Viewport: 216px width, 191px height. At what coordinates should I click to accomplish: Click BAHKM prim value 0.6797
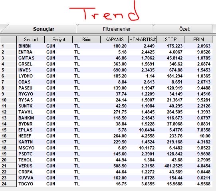204,118
